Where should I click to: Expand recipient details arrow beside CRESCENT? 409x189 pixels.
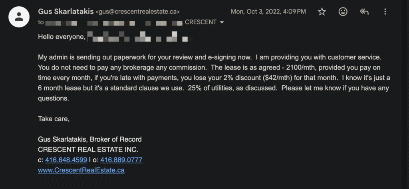click(222, 22)
